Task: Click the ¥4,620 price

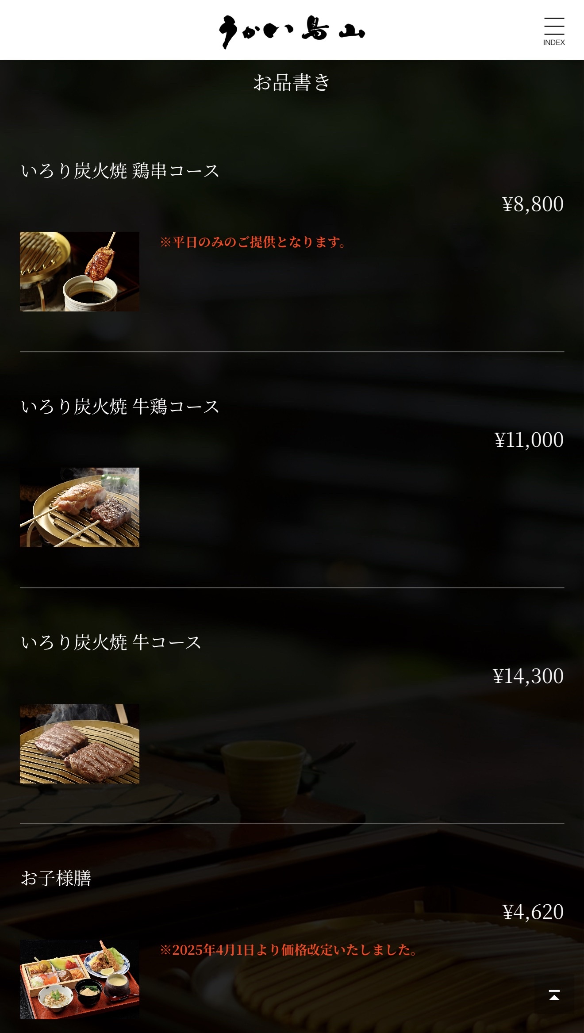Action: (x=533, y=912)
